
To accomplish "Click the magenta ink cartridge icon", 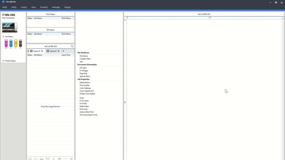I will click(x=6, y=44).
